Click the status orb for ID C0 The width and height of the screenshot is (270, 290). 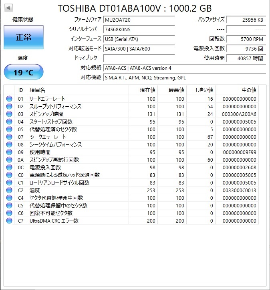(9, 175)
